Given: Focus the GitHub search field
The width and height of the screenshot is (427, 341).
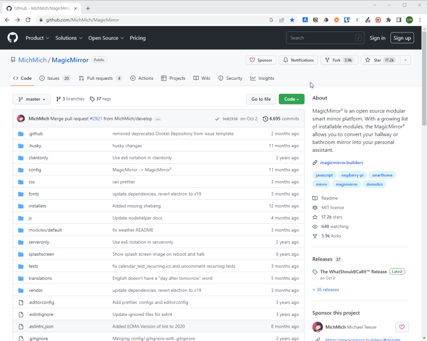Looking at the screenshot, I should pos(325,38).
